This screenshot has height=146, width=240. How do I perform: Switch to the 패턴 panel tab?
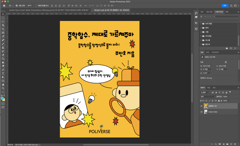pyautogui.click(x=227, y=12)
